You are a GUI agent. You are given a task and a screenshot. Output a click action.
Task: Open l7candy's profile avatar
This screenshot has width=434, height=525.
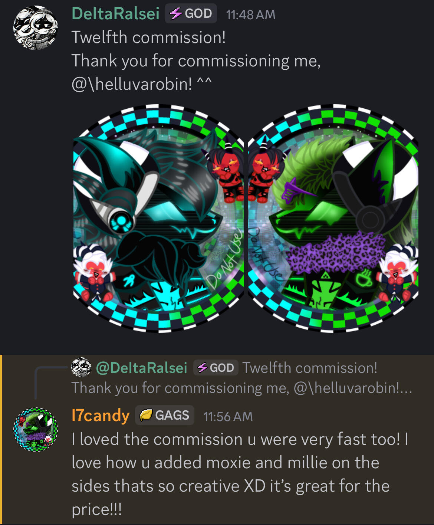point(36,430)
